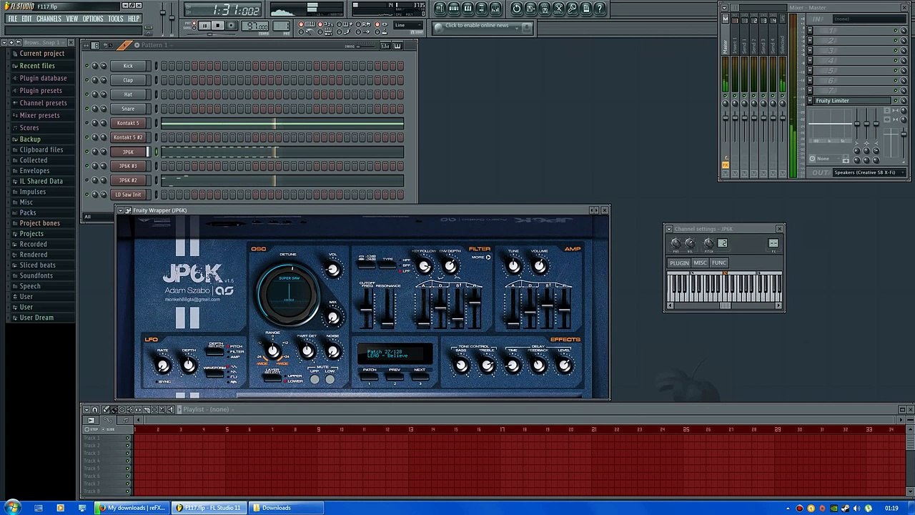Open the piano roll view button
Viewport: 915px width, 515px height.
(468, 9)
